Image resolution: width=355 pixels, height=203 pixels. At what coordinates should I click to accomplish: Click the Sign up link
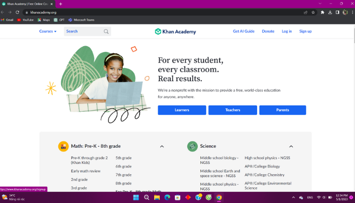tap(305, 31)
